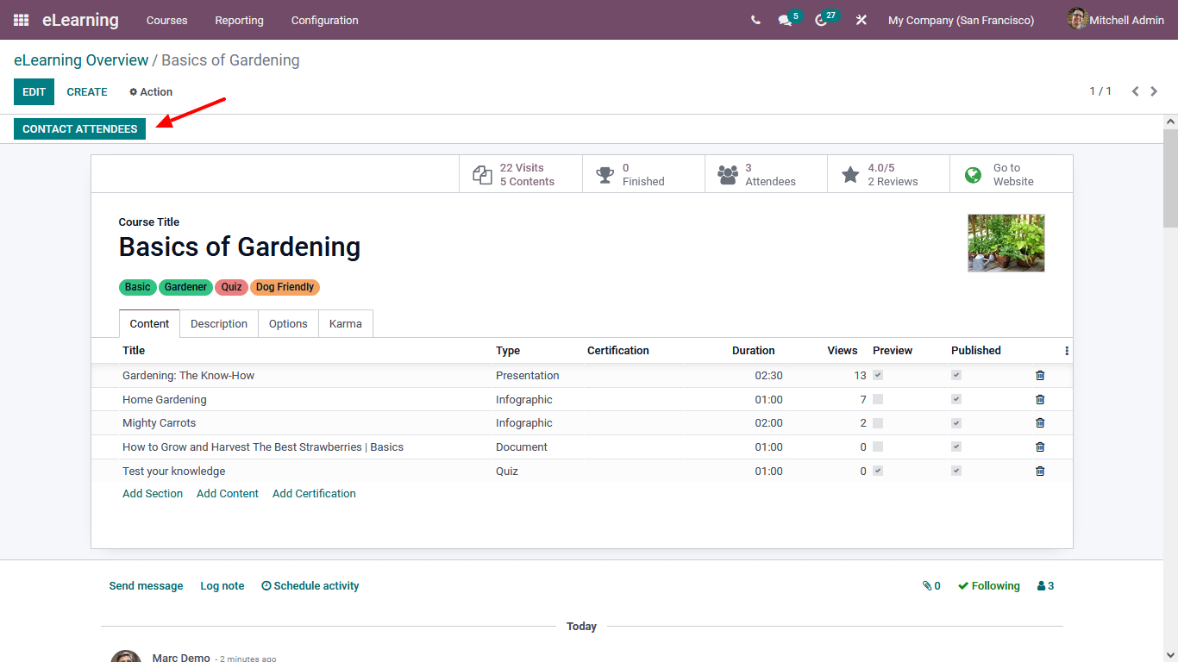The height and width of the screenshot is (662, 1178).
Task: Click Schedule activity clock link
Action: [x=310, y=586]
